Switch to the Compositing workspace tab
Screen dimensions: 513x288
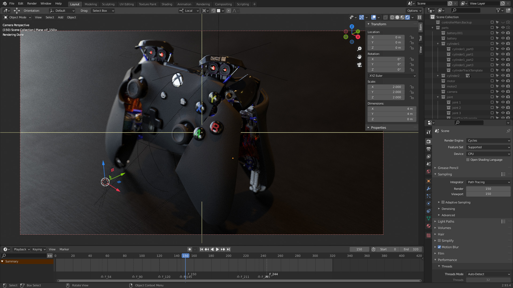point(223,4)
